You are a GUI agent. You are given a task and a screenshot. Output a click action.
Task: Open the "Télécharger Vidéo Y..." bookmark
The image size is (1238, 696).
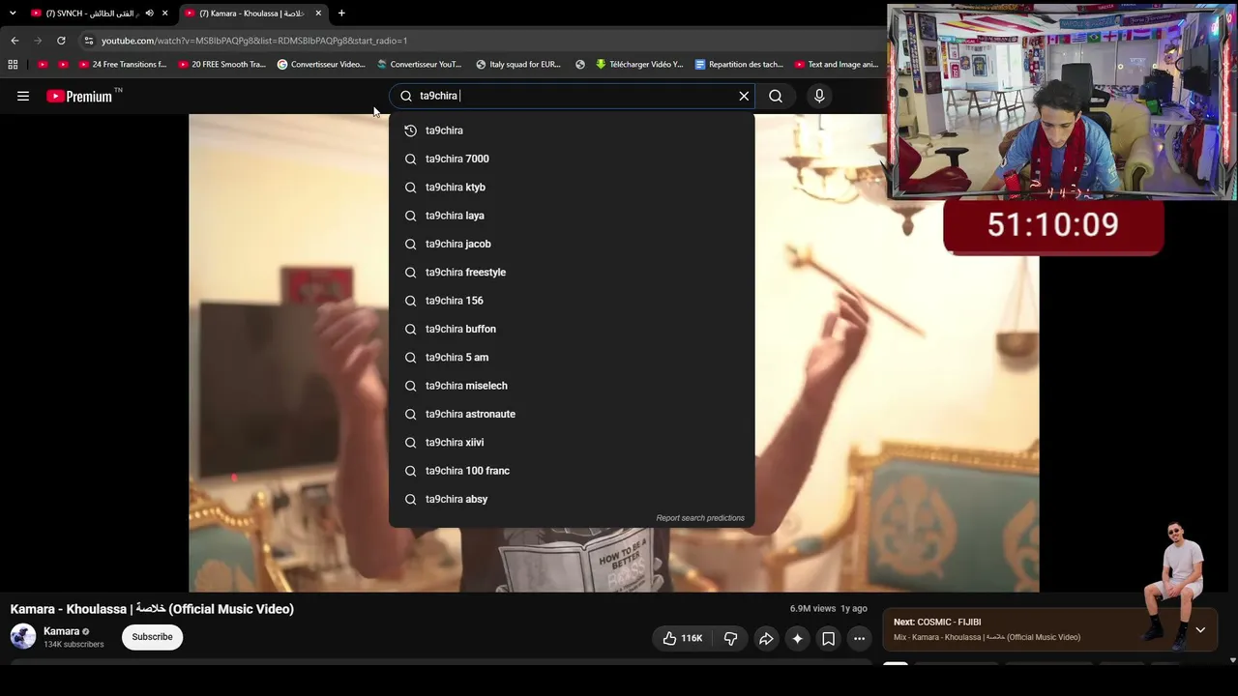tap(639, 65)
